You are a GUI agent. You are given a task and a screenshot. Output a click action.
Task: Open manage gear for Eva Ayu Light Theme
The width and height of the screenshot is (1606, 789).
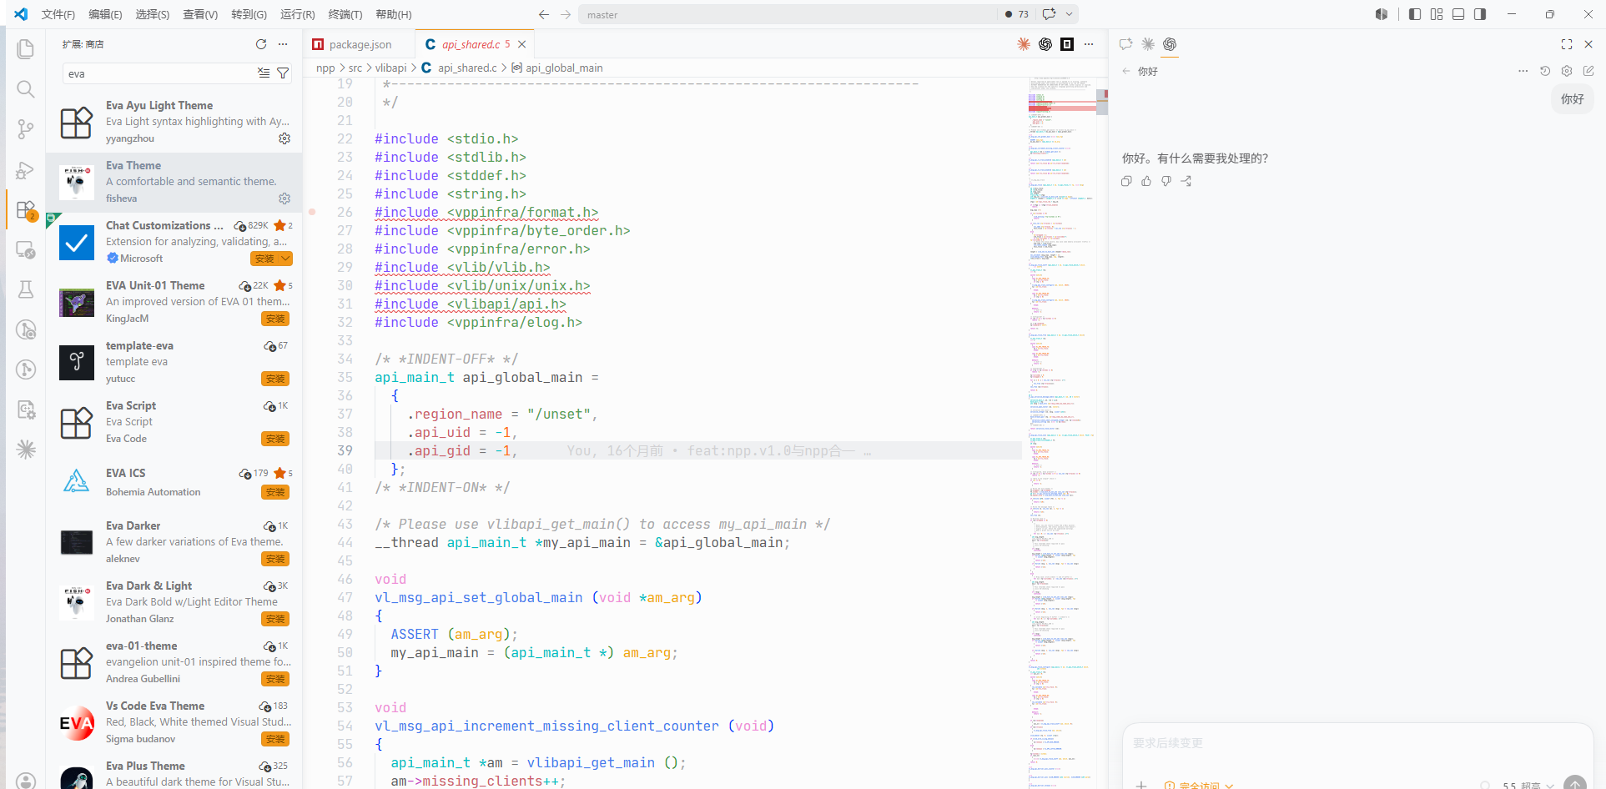(284, 138)
